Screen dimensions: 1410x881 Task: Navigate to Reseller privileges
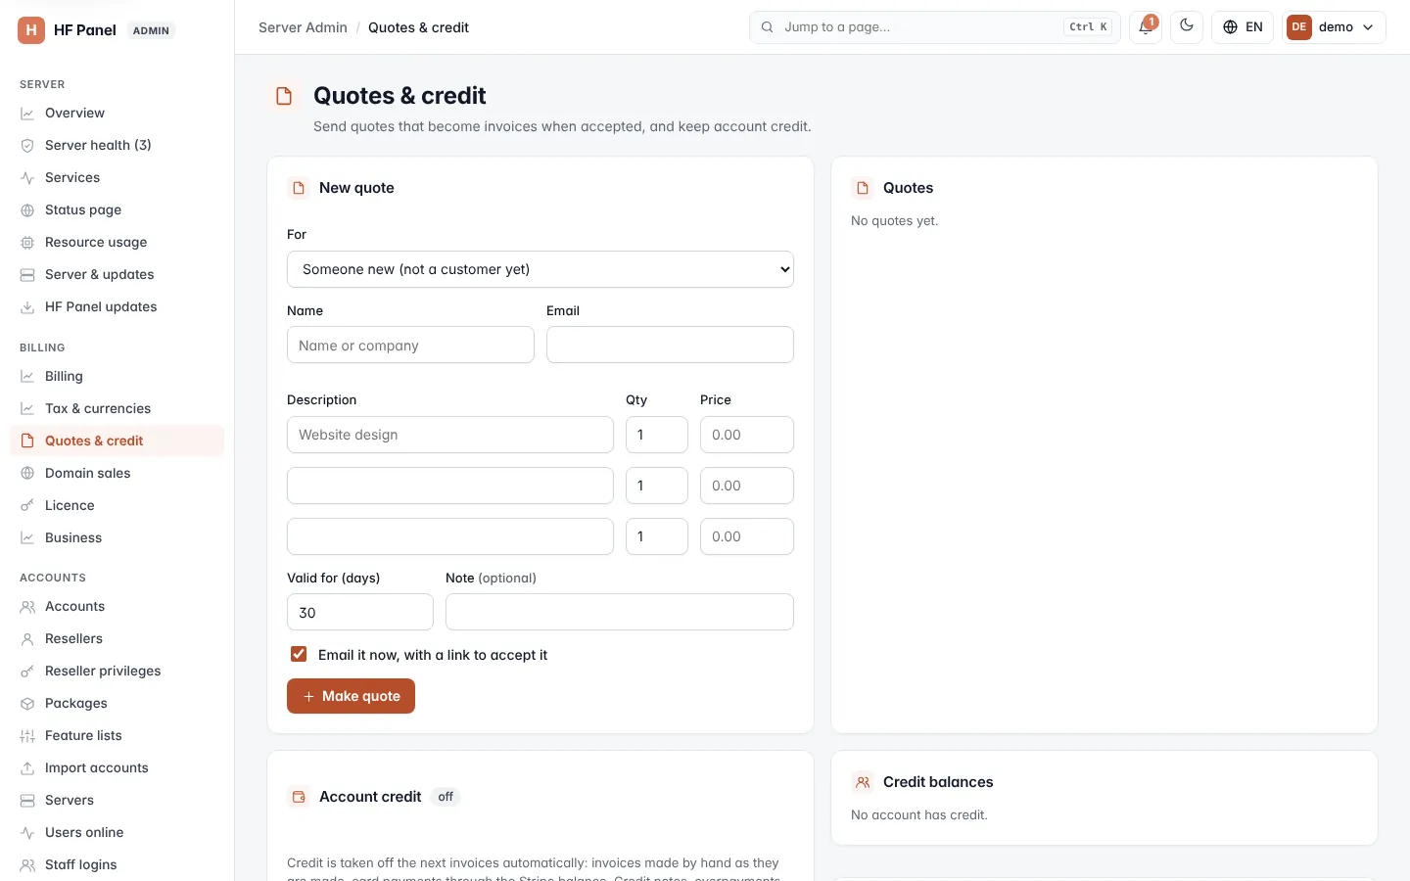117,671
